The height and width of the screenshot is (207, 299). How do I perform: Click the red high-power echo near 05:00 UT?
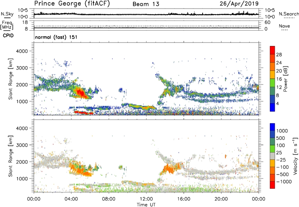(81, 93)
